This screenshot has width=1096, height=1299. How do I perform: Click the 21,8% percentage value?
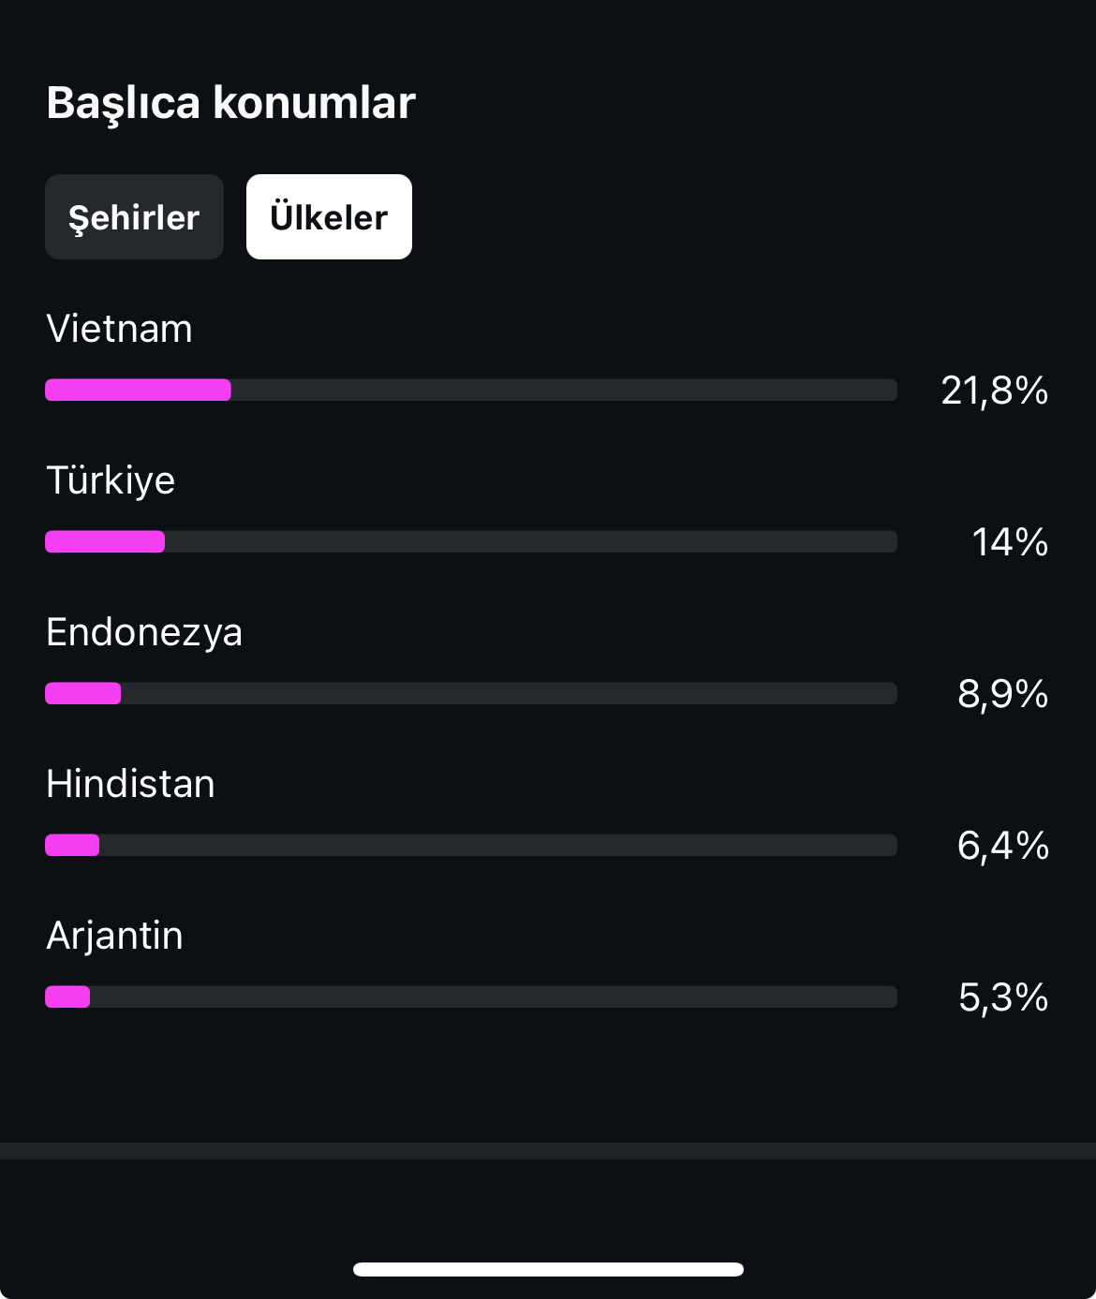[x=995, y=390]
